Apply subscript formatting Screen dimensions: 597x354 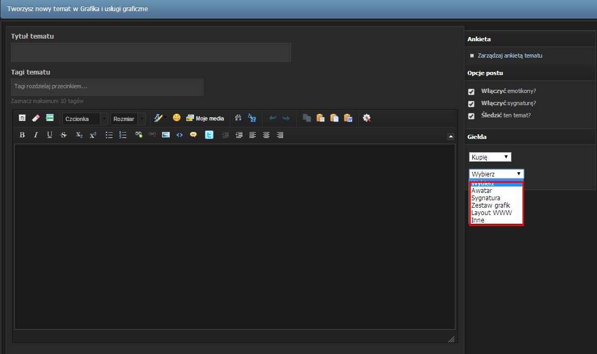pos(79,135)
